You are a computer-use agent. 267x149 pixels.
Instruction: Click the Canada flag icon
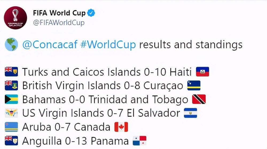tap(121, 127)
